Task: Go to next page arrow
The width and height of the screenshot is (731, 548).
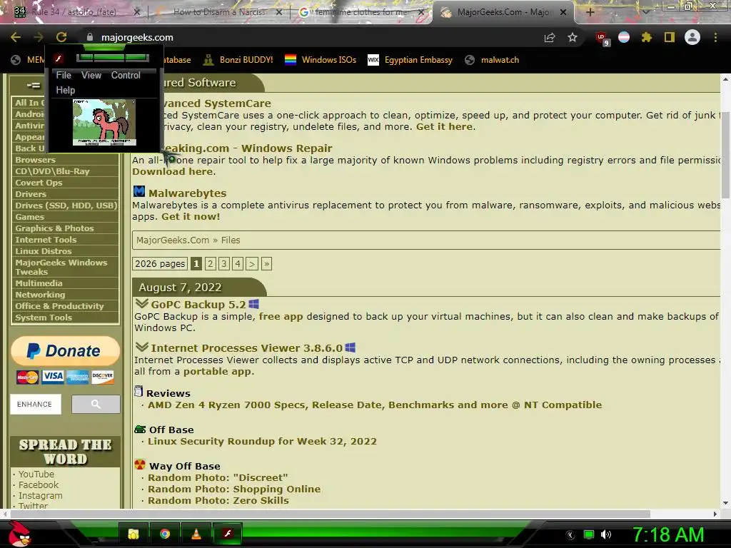Action: [252, 264]
